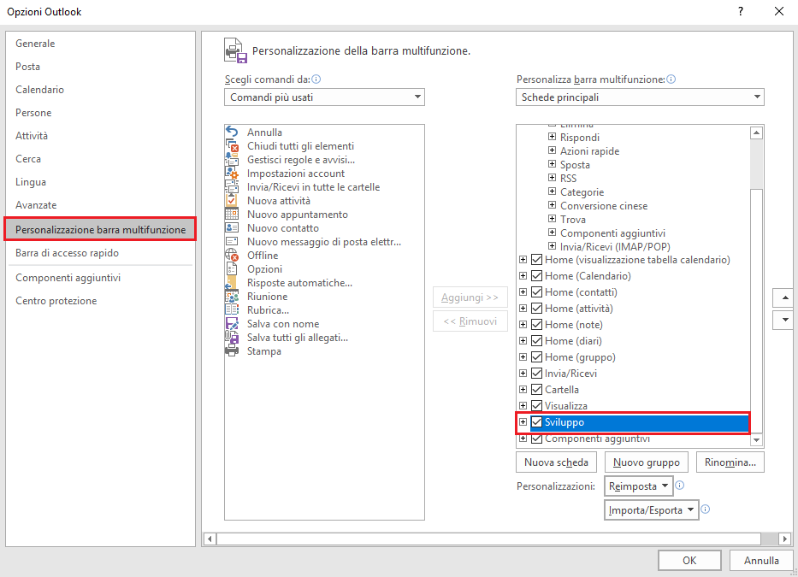Image resolution: width=798 pixels, height=577 pixels.
Task: Expand the Sviluppo tab node
Action: pos(523,421)
